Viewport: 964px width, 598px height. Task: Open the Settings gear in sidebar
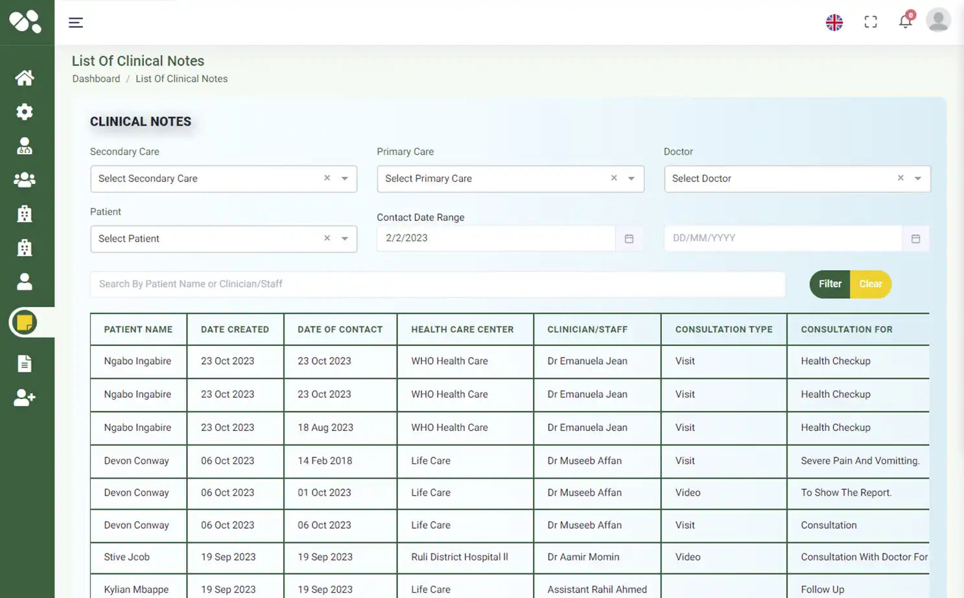point(24,111)
